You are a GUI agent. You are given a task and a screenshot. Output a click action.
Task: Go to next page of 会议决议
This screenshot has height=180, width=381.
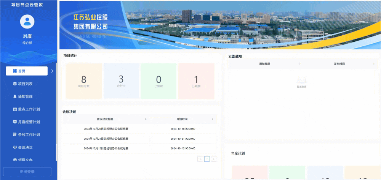pos(214,159)
